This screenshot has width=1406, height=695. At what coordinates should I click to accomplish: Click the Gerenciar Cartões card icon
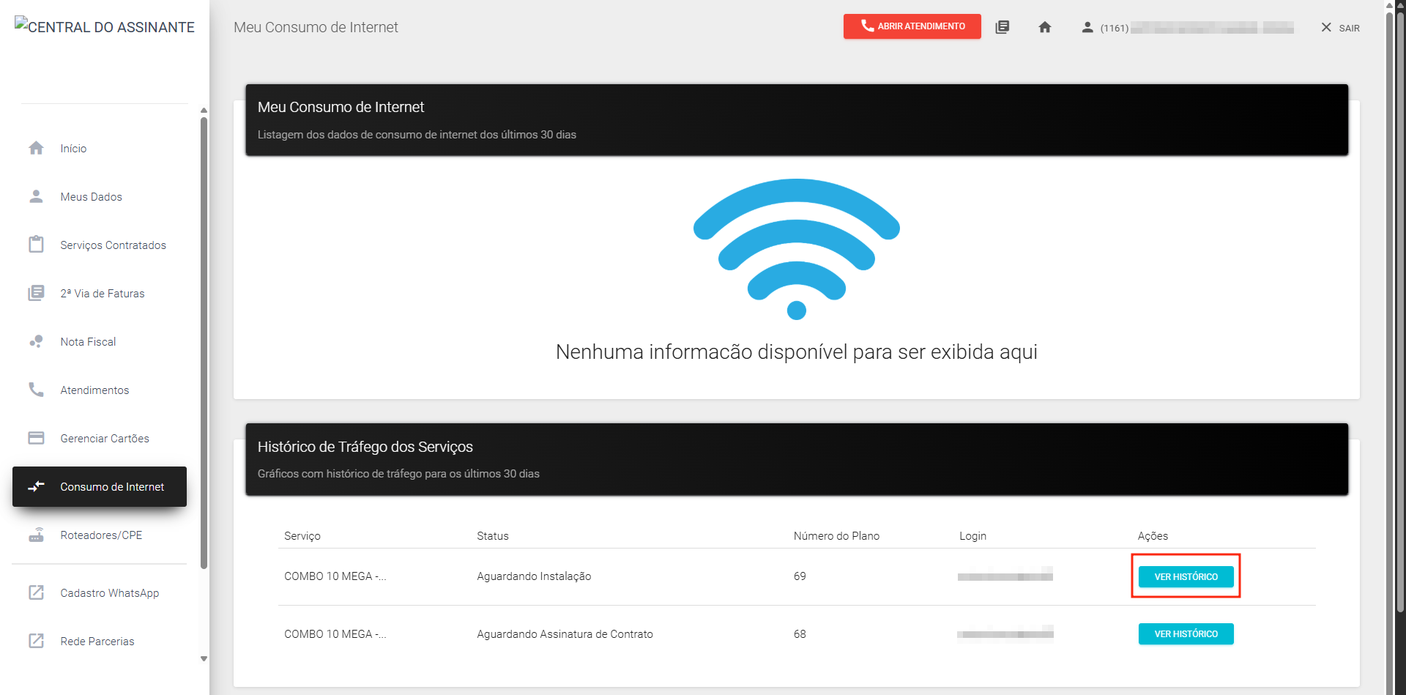[36, 438]
